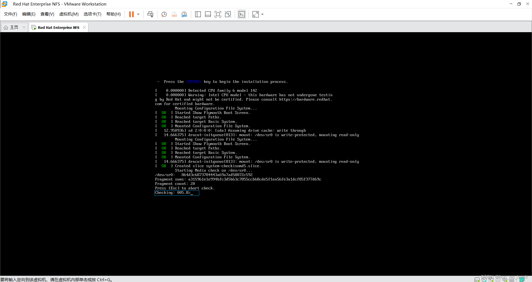Restore down the VMware Workstation window

(x=519, y=4)
